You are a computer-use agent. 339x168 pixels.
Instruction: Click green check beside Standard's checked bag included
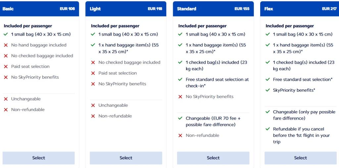pyautogui.click(x=180, y=63)
